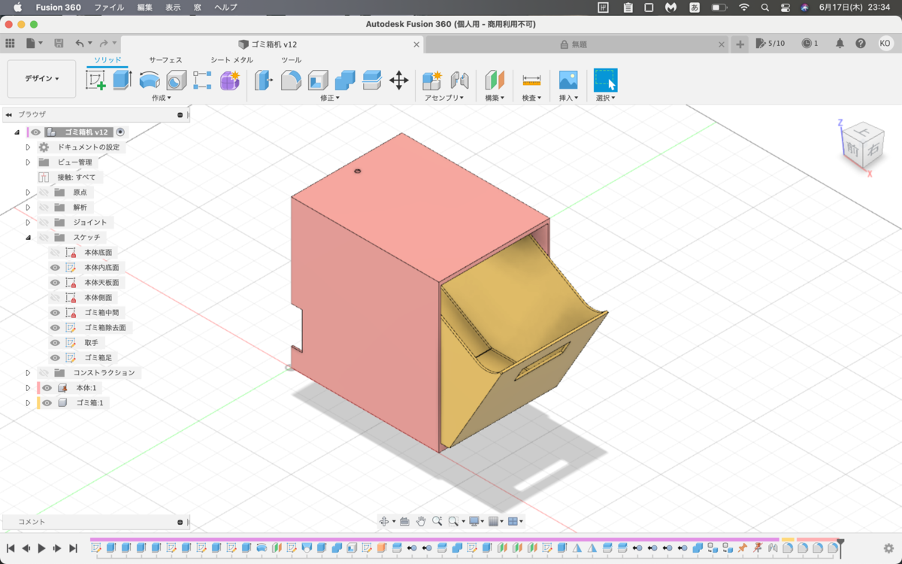This screenshot has width=902, height=564.
Task: Select the Insert image tool
Action: coord(568,80)
